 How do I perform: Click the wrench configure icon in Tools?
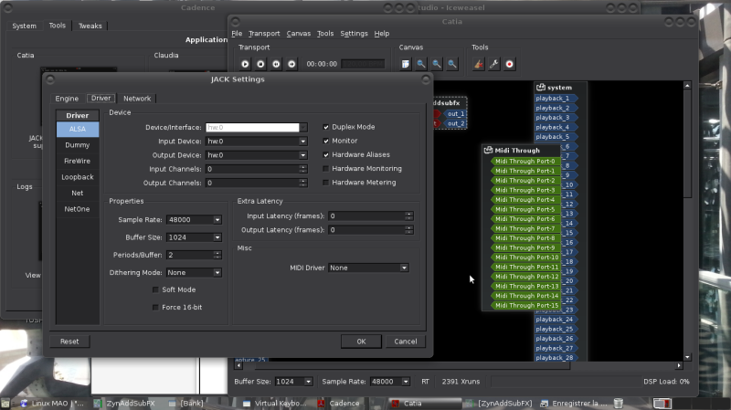click(494, 64)
